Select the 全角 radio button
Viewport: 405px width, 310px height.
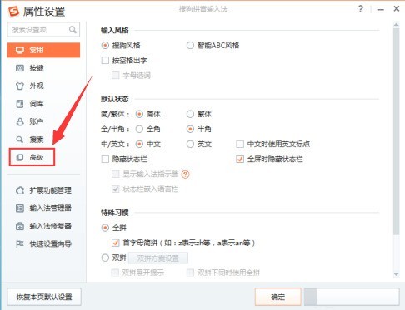coord(139,129)
